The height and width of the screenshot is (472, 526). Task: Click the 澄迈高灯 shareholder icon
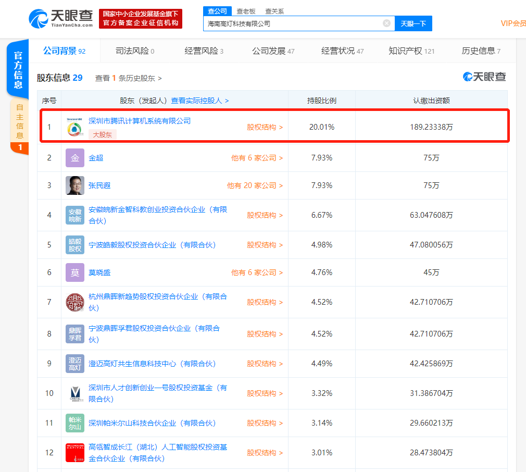point(75,364)
